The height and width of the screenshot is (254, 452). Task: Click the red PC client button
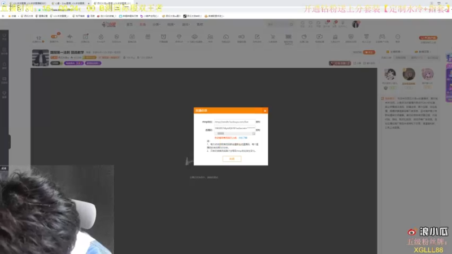click(428, 38)
